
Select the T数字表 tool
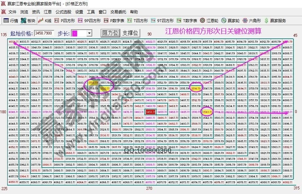pyautogui.click(x=189, y=20)
